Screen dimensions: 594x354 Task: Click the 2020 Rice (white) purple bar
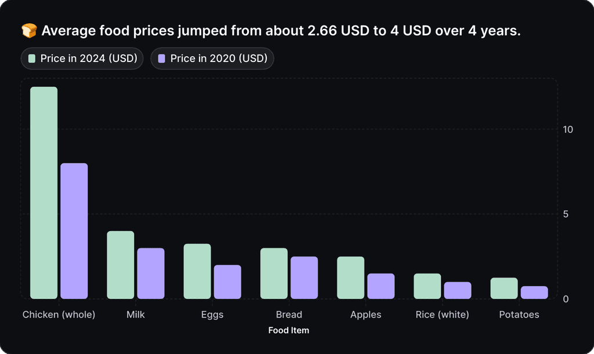click(x=457, y=290)
